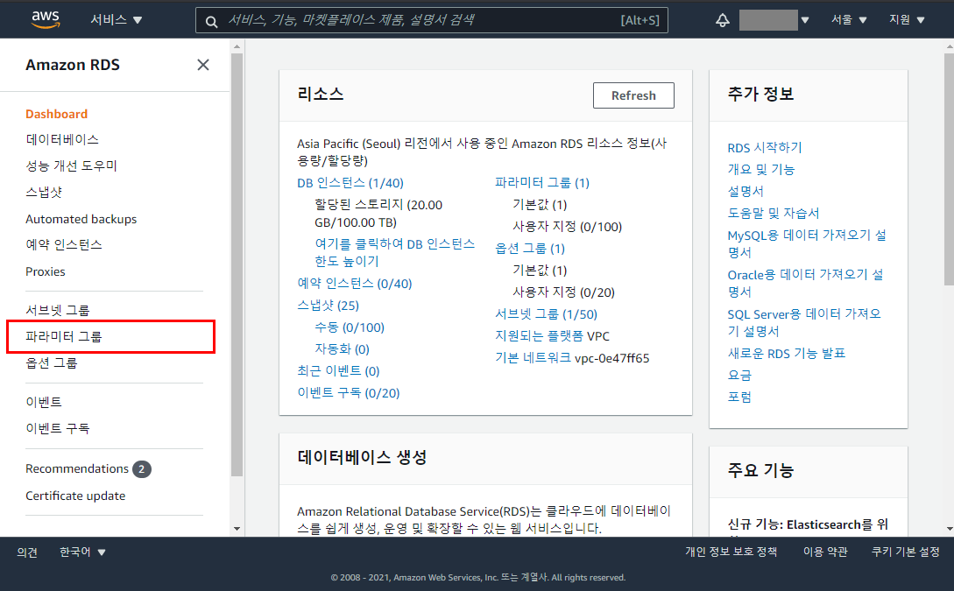Open 성능 개선 도우미 in sidebar
954x591 pixels.
(71, 165)
